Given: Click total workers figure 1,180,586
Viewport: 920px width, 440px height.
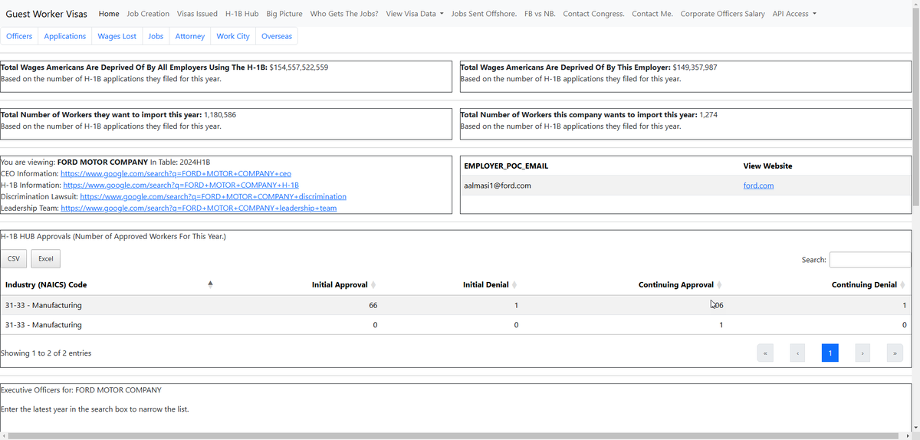Looking at the screenshot, I should (220, 114).
